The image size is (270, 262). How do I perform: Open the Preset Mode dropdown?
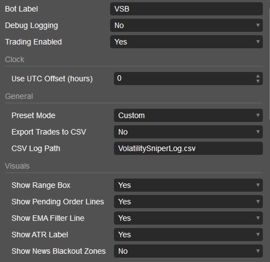[x=188, y=115]
